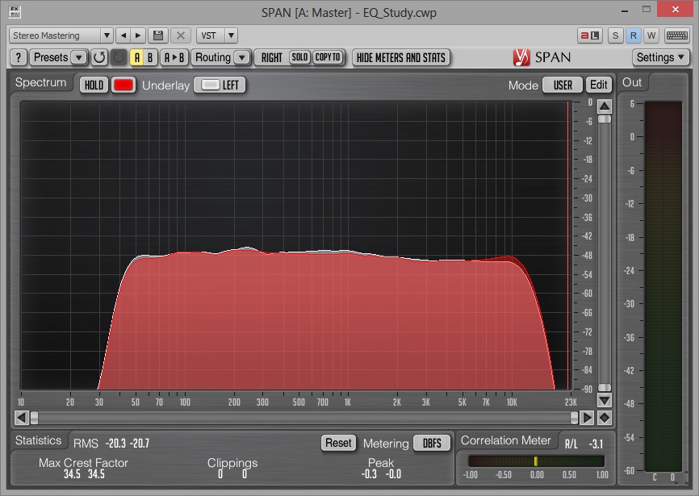Open the Presets menu

click(58, 57)
